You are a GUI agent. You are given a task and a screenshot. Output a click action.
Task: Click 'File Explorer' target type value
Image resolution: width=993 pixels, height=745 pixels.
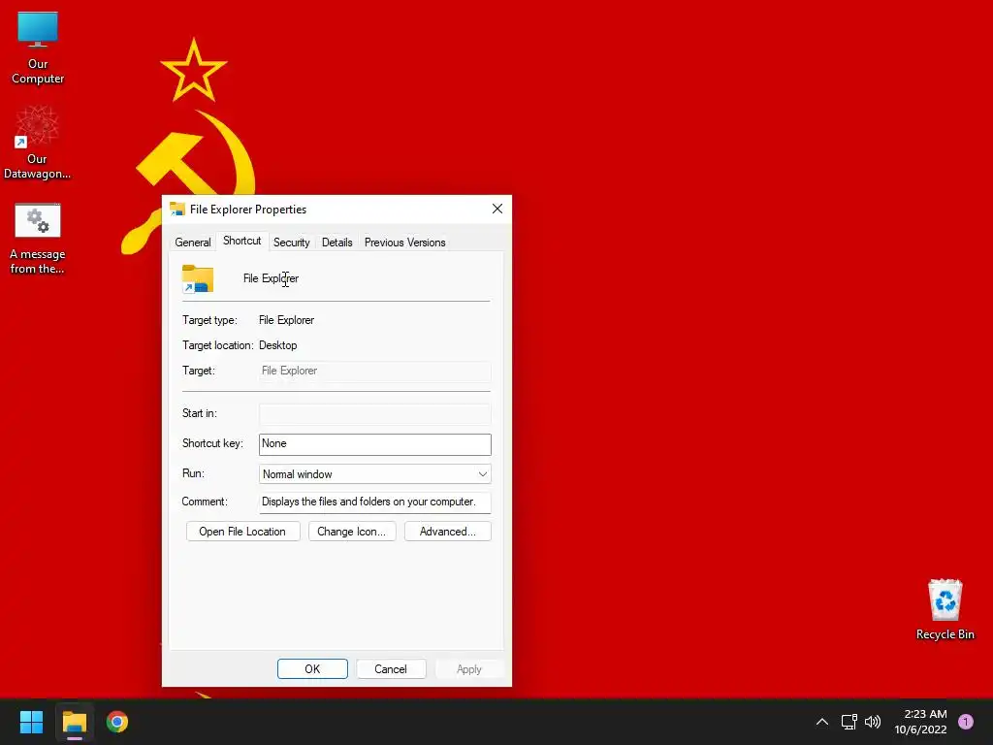pos(286,320)
